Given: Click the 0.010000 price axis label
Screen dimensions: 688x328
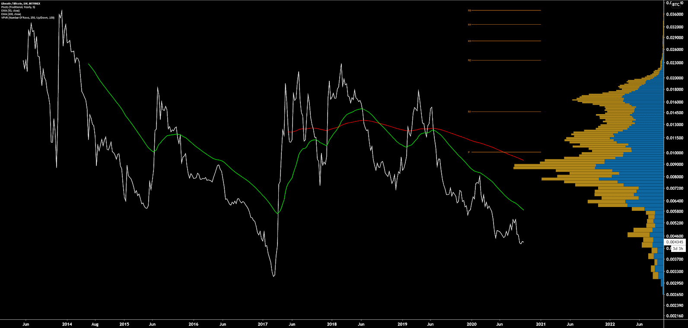Looking at the screenshot, I should point(675,153).
